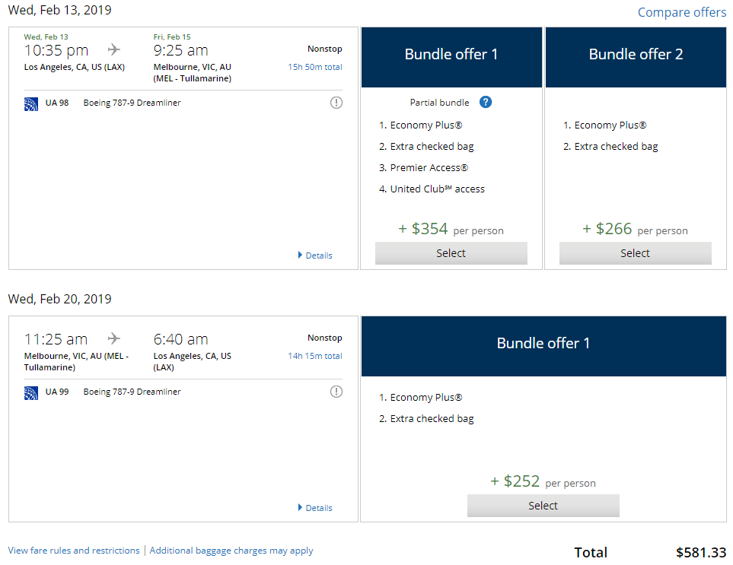Open Additional baggage charges may apply link
The height and width of the screenshot is (565, 733).
click(231, 551)
